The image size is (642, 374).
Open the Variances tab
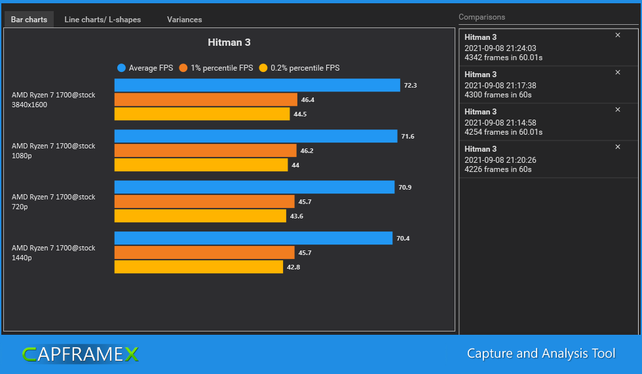click(x=184, y=19)
